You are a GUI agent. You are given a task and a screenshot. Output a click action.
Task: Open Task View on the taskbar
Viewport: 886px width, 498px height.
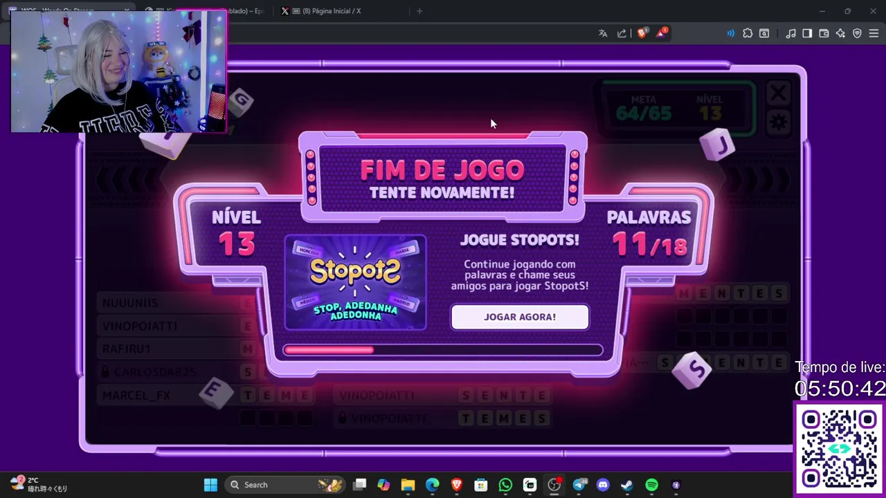pos(359,485)
